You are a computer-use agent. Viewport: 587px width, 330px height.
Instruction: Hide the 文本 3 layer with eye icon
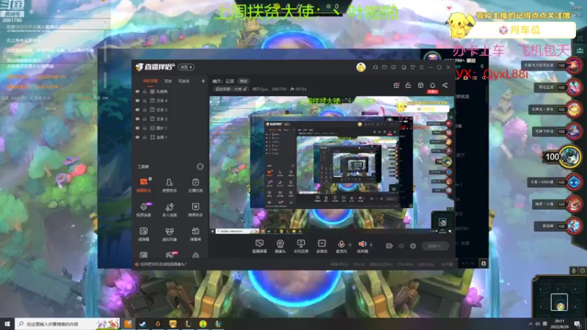pyautogui.click(x=137, y=109)
